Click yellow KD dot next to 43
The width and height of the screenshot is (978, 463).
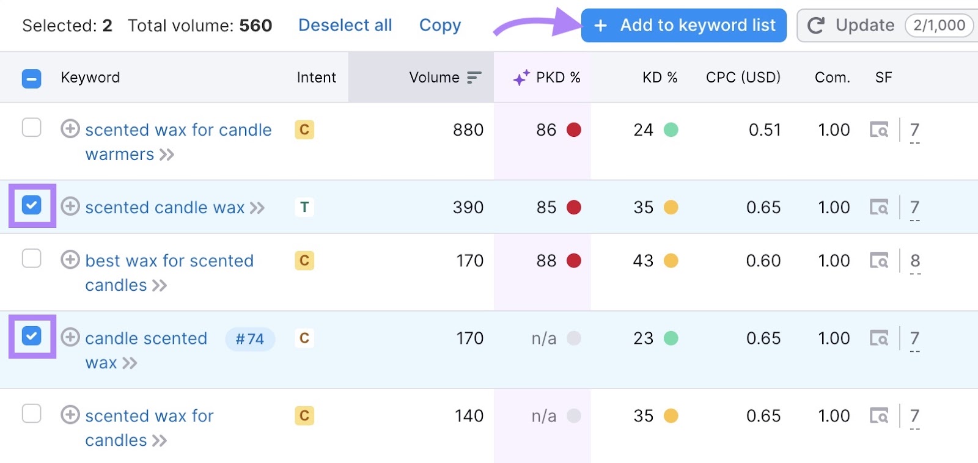(671, 260)
